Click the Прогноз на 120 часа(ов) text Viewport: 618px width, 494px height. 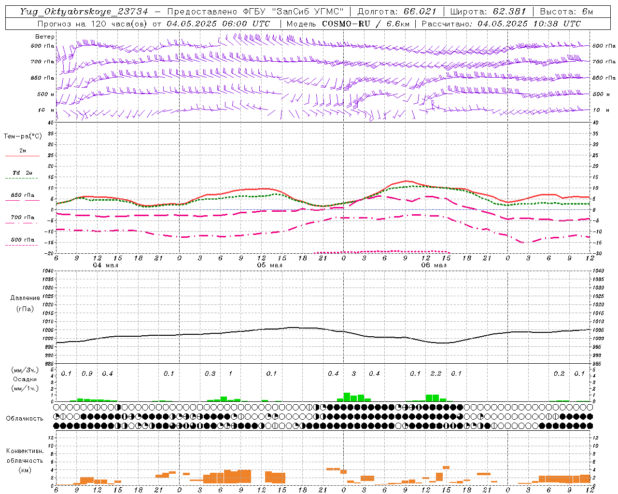[x=93, y=24]
